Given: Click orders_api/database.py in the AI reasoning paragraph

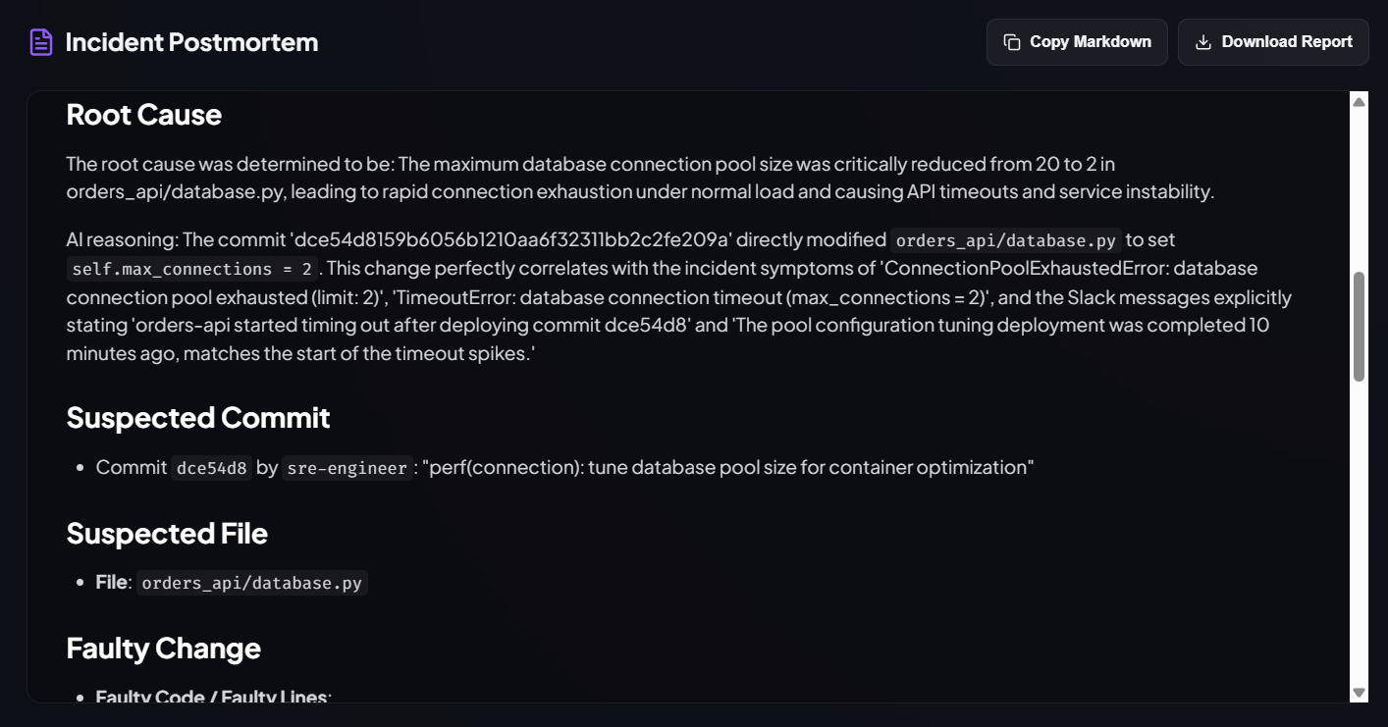Looking at the screenshot, I should [1006, 240].
